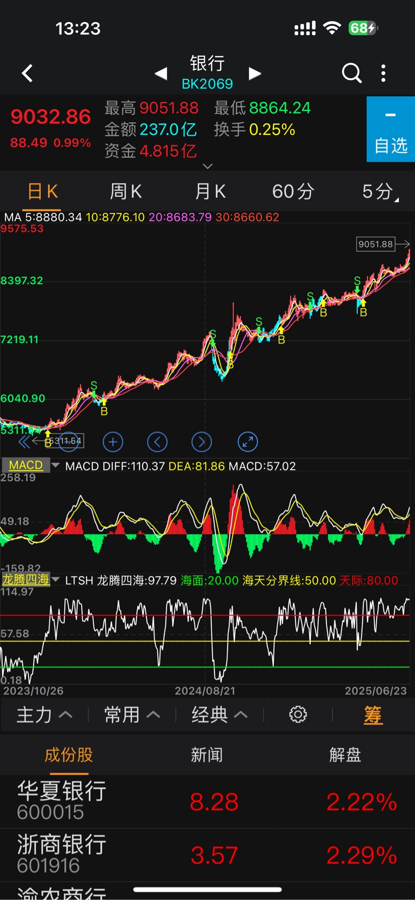Image resolution: width=415 pixels, height=900 pixels.
Task: Click the 海天分界线:50.00 label
Action: [289, 581]
